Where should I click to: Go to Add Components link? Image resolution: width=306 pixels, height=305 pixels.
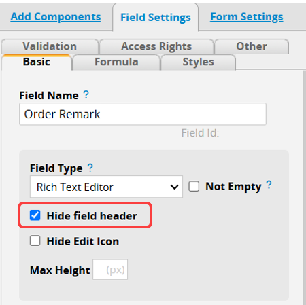coord(56,17)
